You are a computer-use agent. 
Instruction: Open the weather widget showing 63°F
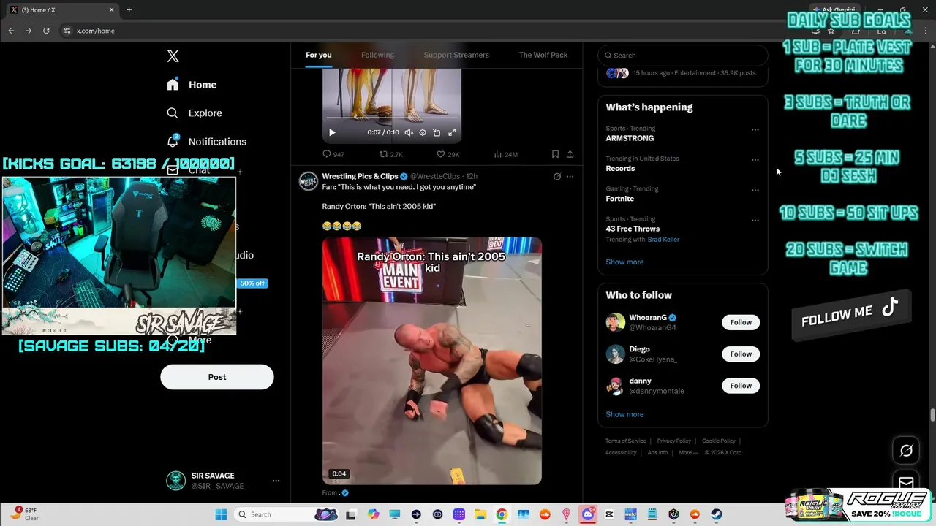point(25,514)
